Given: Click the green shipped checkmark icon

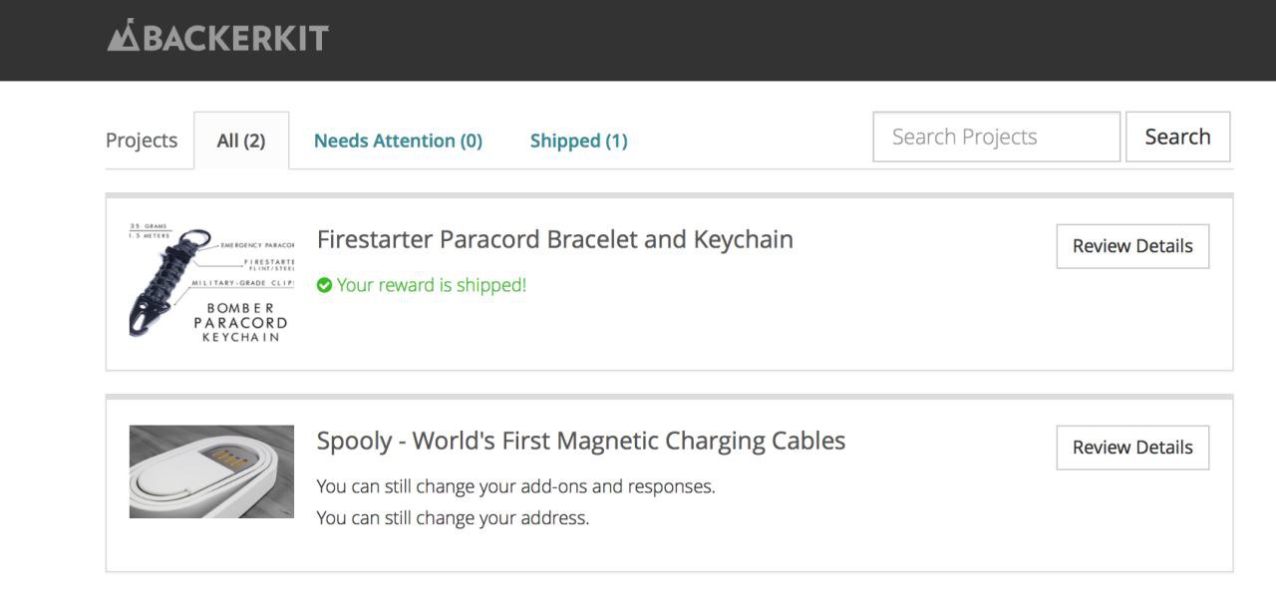Looking at the screenshot, I should point(324,286).
